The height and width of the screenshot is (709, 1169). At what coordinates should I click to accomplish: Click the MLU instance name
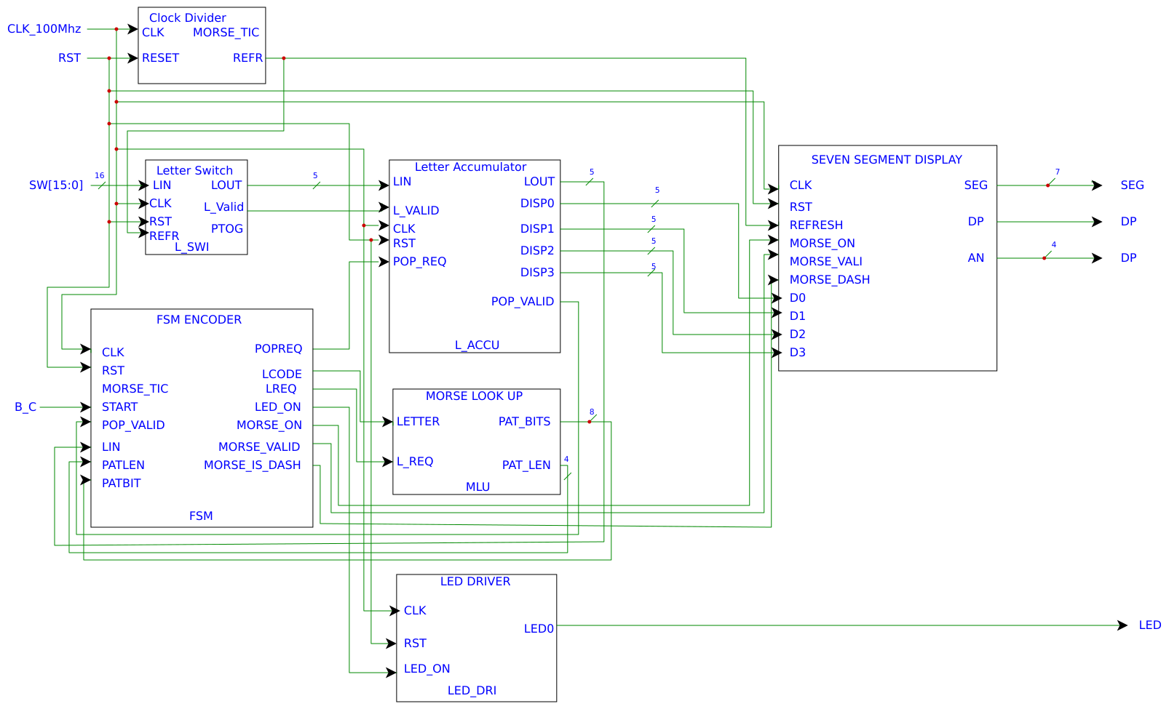tap(477, 487)
